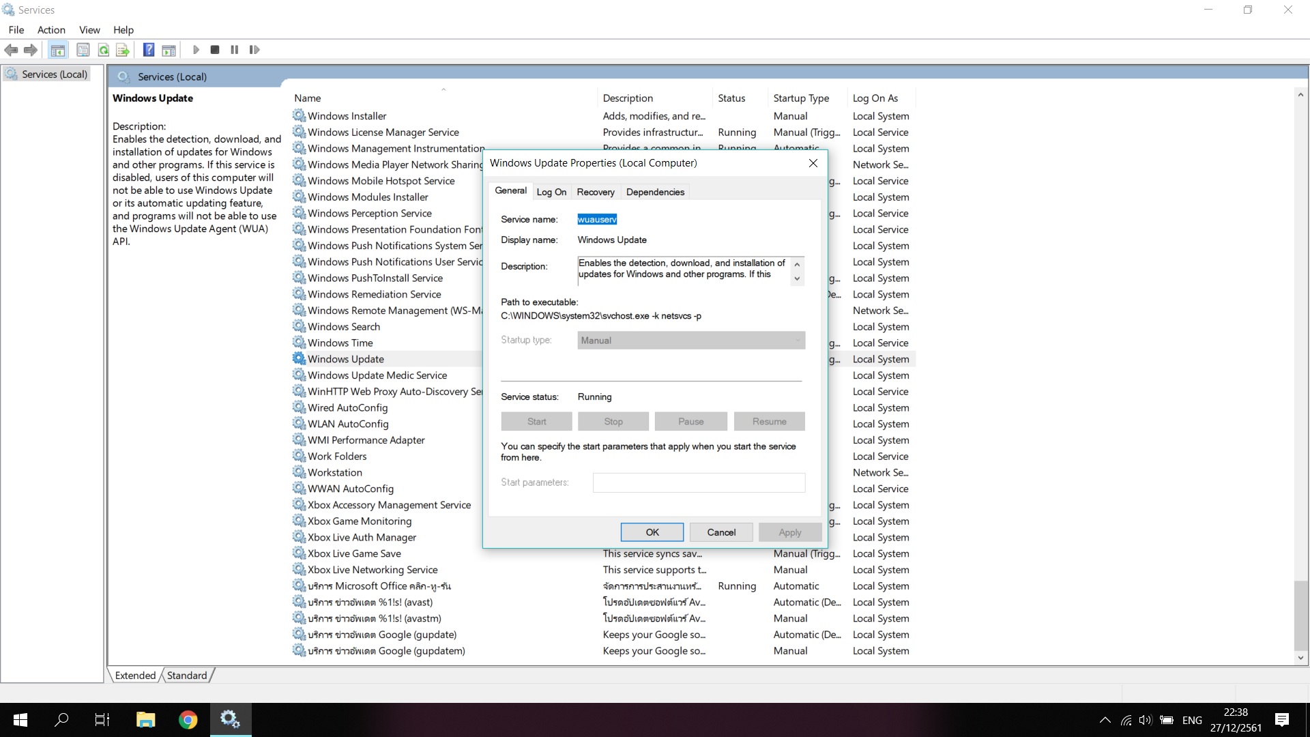Open the Startup type dropdown showing Manual

(691, 341)
